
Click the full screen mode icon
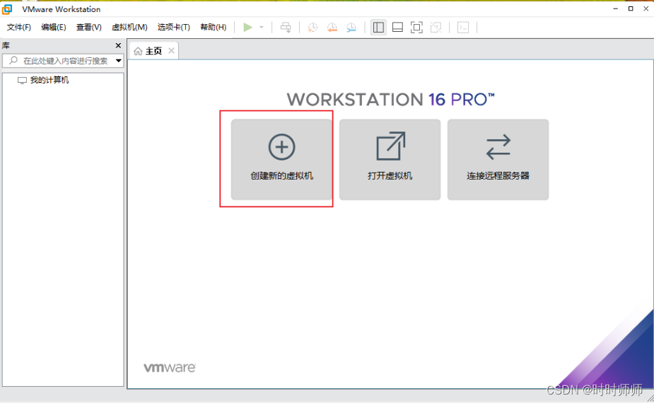[416, 28]
